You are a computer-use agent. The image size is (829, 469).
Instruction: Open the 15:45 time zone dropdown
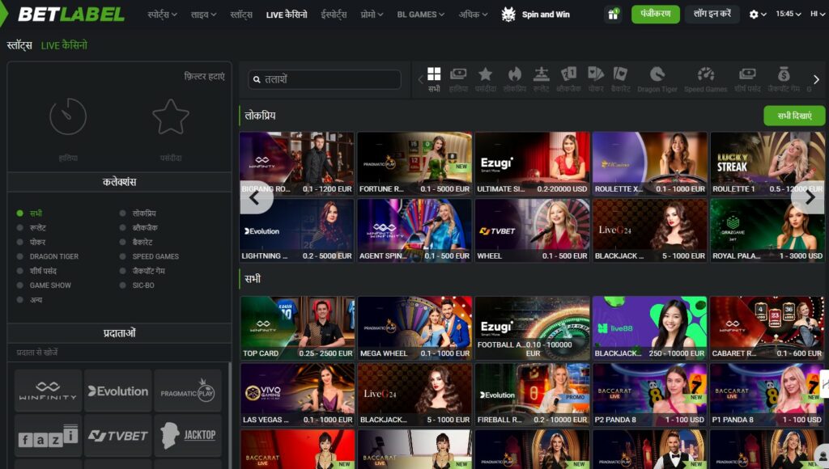[x=789, y=15]
